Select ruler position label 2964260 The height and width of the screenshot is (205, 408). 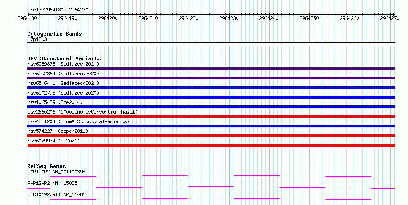pos(350,18)
